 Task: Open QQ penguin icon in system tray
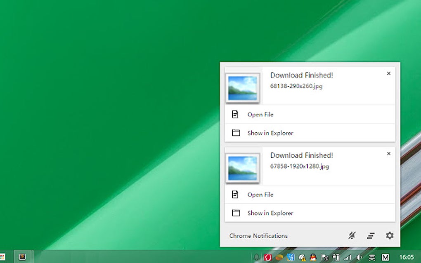pos(312,258)
